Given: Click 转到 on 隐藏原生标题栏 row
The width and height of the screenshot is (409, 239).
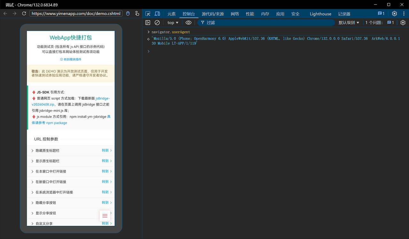Looking at the screenshot, I should [x=107, y=150].
